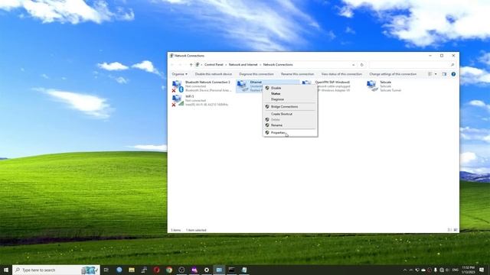The height and width of the screenshot is (275, 490).
Task: Open the clock and date in taskbar
Action: pos(468,270)
